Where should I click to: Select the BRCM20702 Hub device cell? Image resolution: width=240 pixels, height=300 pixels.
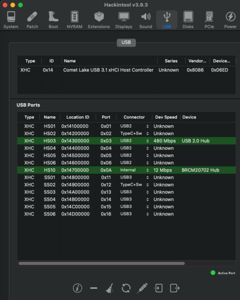(200, 170)
